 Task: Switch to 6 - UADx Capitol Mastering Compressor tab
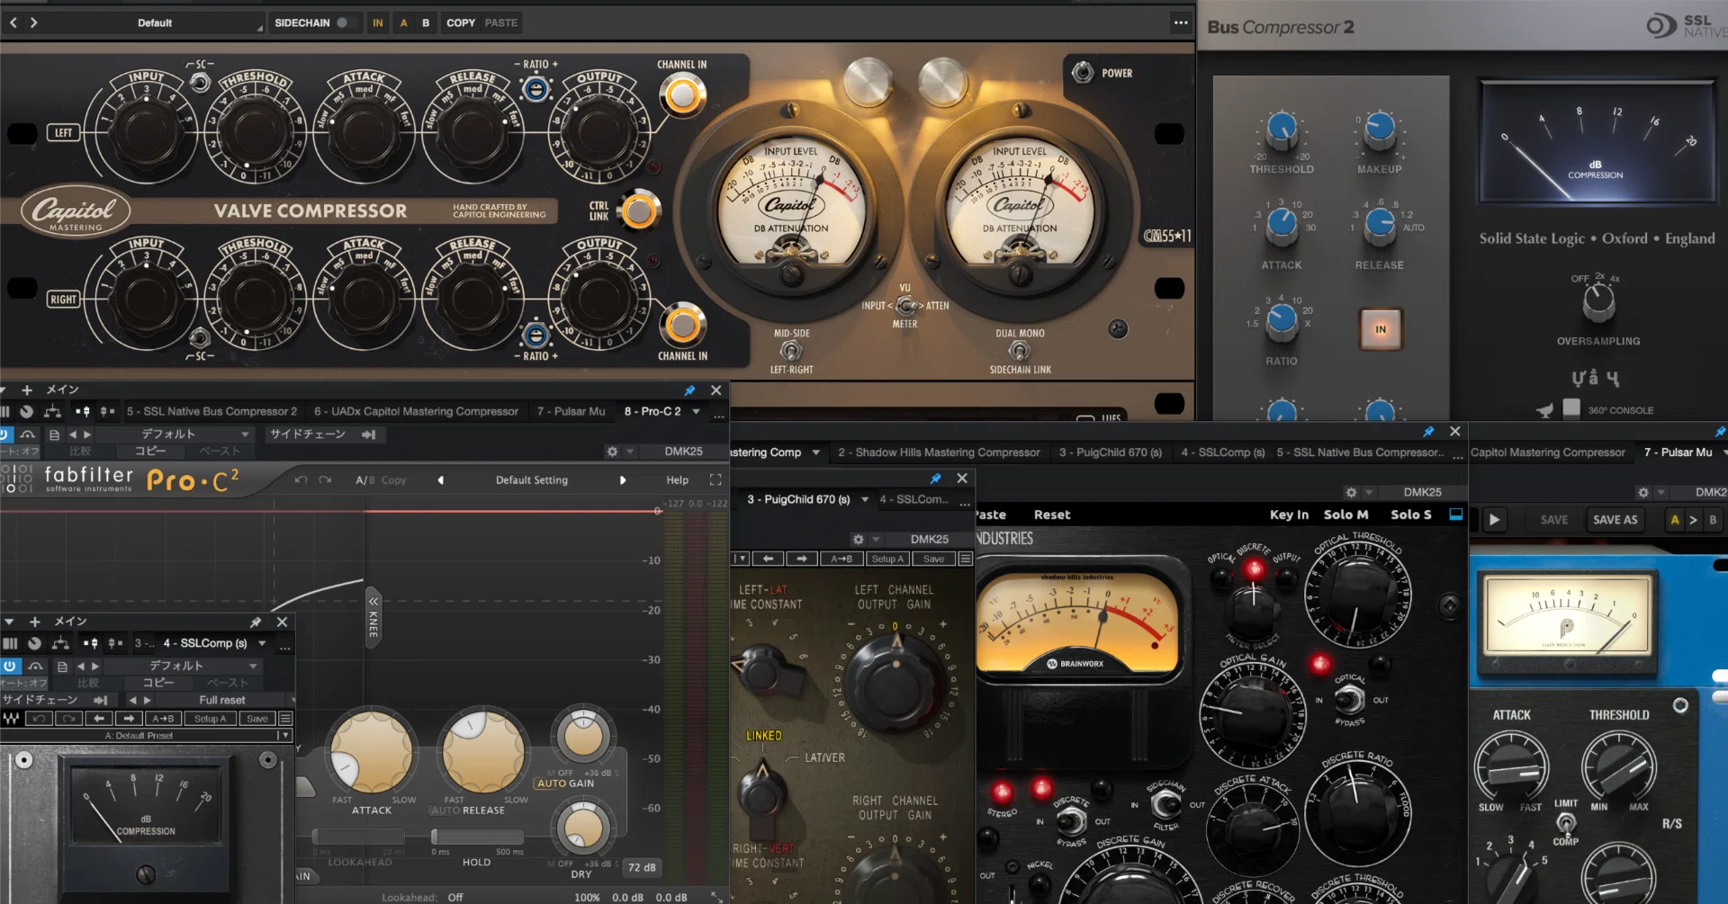tap(416, 412)
